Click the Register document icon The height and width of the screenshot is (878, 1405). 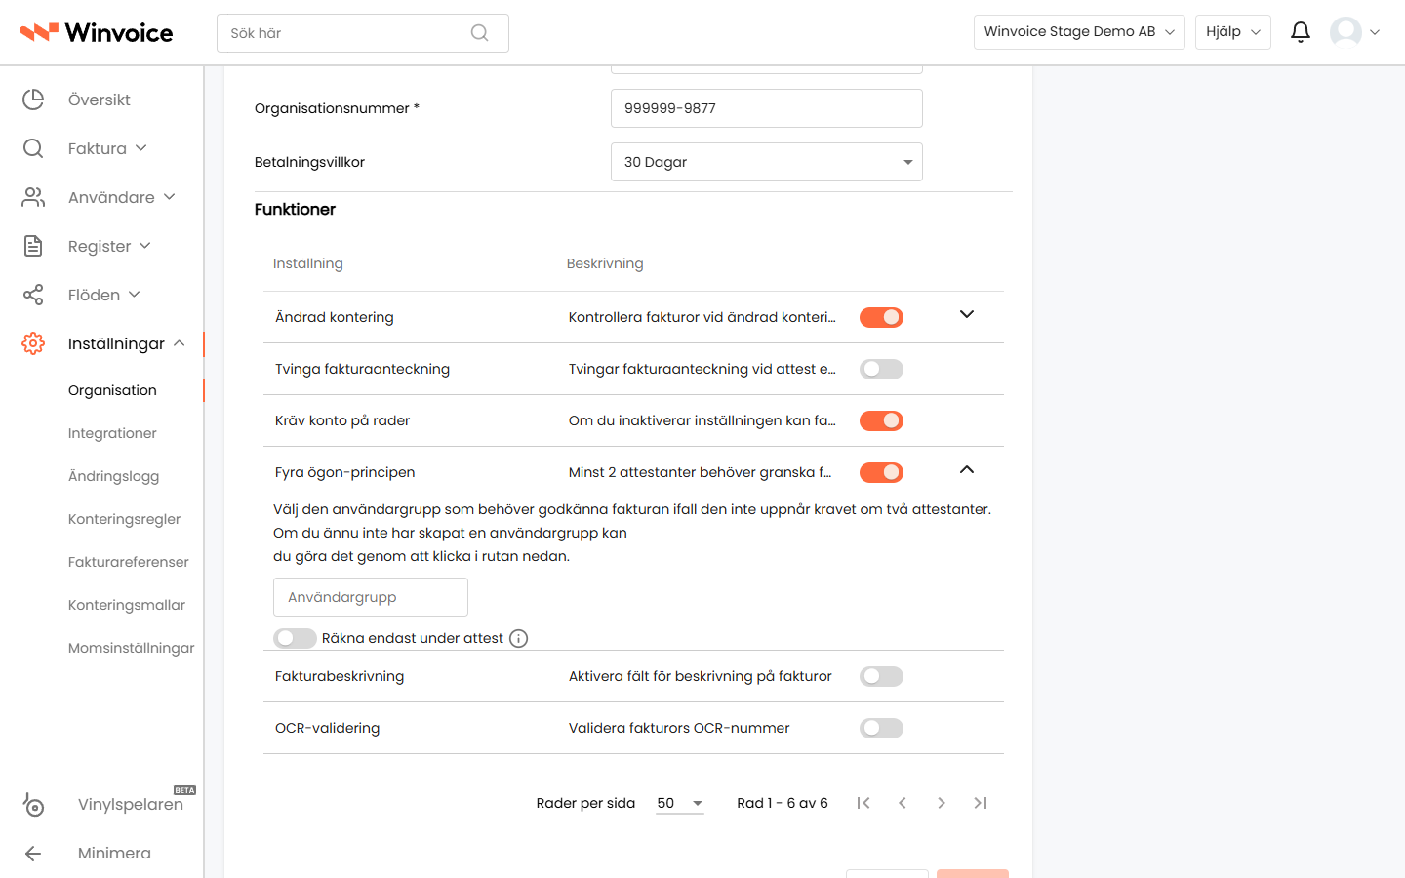(x=33, y=246)
